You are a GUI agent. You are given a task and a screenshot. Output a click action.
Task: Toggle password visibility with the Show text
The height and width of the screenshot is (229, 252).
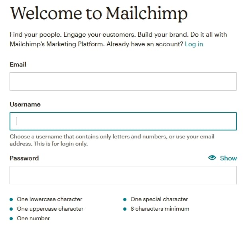(x=228, y=158)
